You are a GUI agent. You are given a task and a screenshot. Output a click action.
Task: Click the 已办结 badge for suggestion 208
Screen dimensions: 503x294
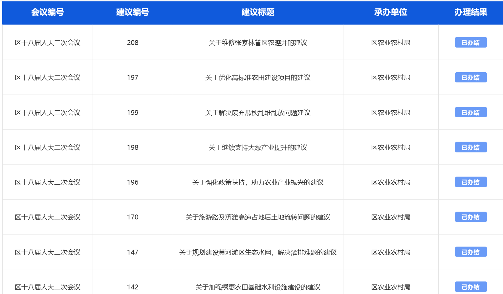point(470,42)
